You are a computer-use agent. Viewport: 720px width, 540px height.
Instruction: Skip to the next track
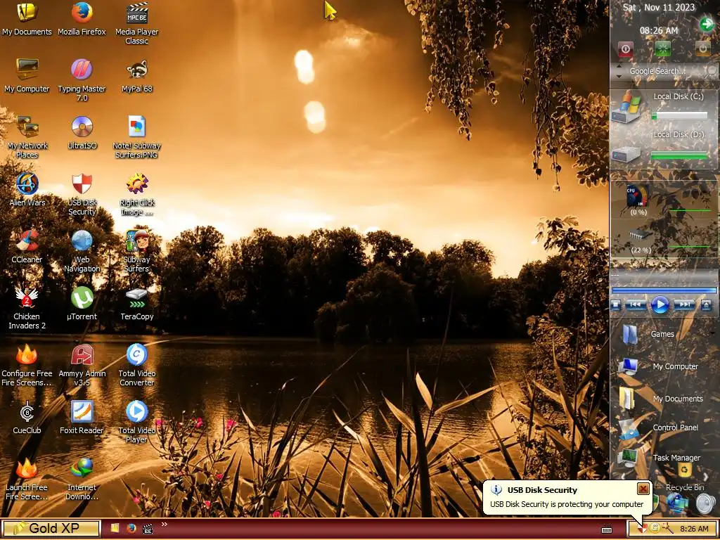coord(684,304)
